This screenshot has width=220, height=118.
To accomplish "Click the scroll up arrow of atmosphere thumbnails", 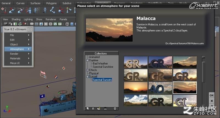I will click(x=204, y=57).
